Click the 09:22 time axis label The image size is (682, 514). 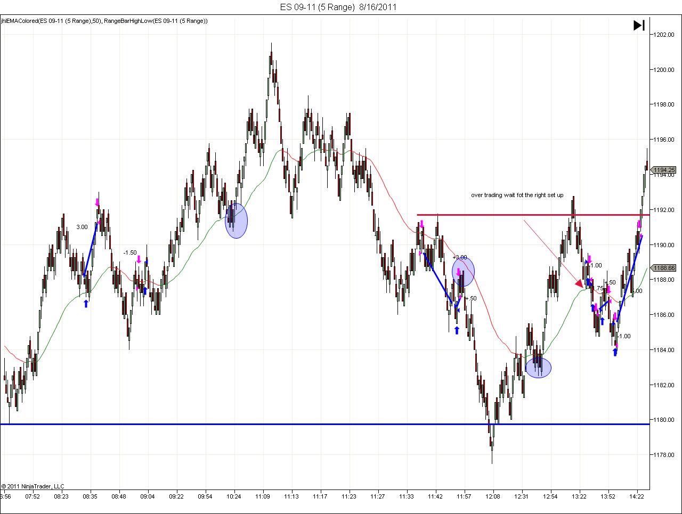pyautogui.click(x=176, y=496)
